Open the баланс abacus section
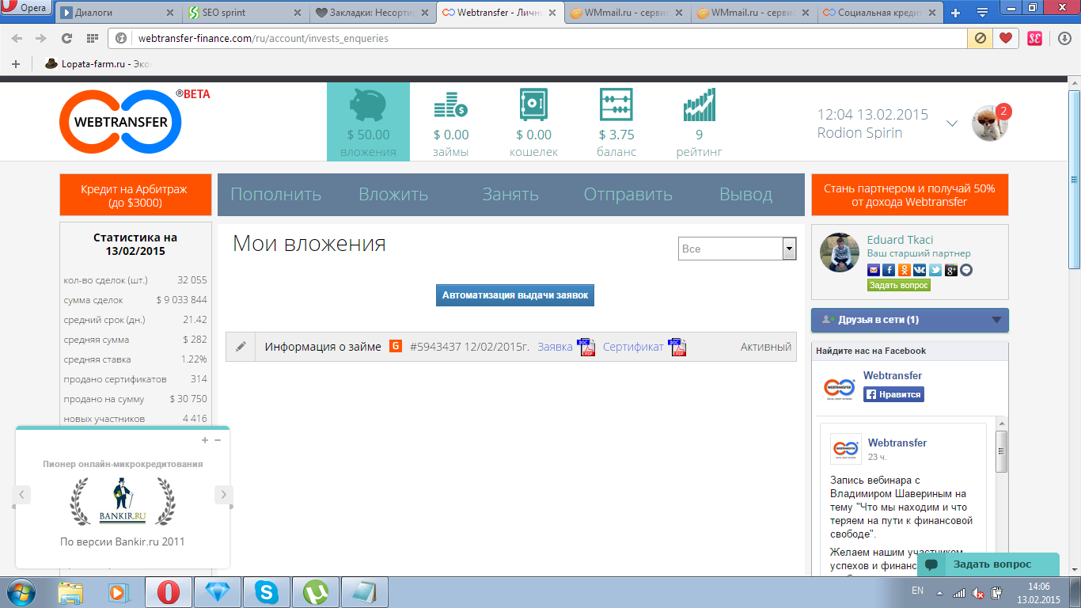 [x=616, y=121]
